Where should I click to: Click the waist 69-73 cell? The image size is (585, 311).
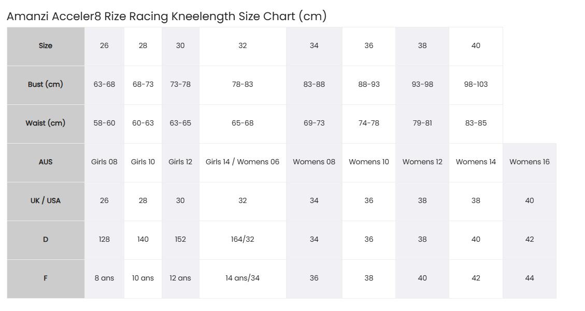[314, 123]
